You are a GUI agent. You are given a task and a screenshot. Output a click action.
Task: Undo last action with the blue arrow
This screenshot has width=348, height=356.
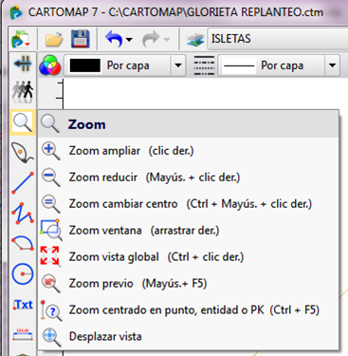click(x=114, y=39)
